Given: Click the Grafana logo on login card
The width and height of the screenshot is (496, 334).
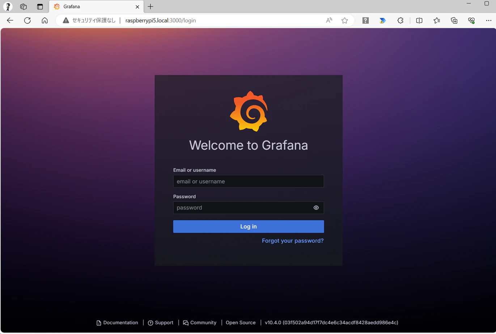Looking at the screenshot, I should coord(249,111).
